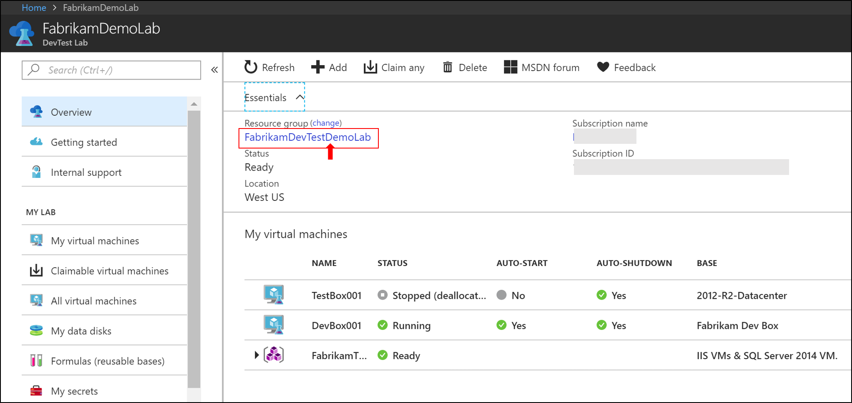Click the My secrets toolbox icon
Image resolution: width=852 pixels, height=403 pixels.
point(37,391)
